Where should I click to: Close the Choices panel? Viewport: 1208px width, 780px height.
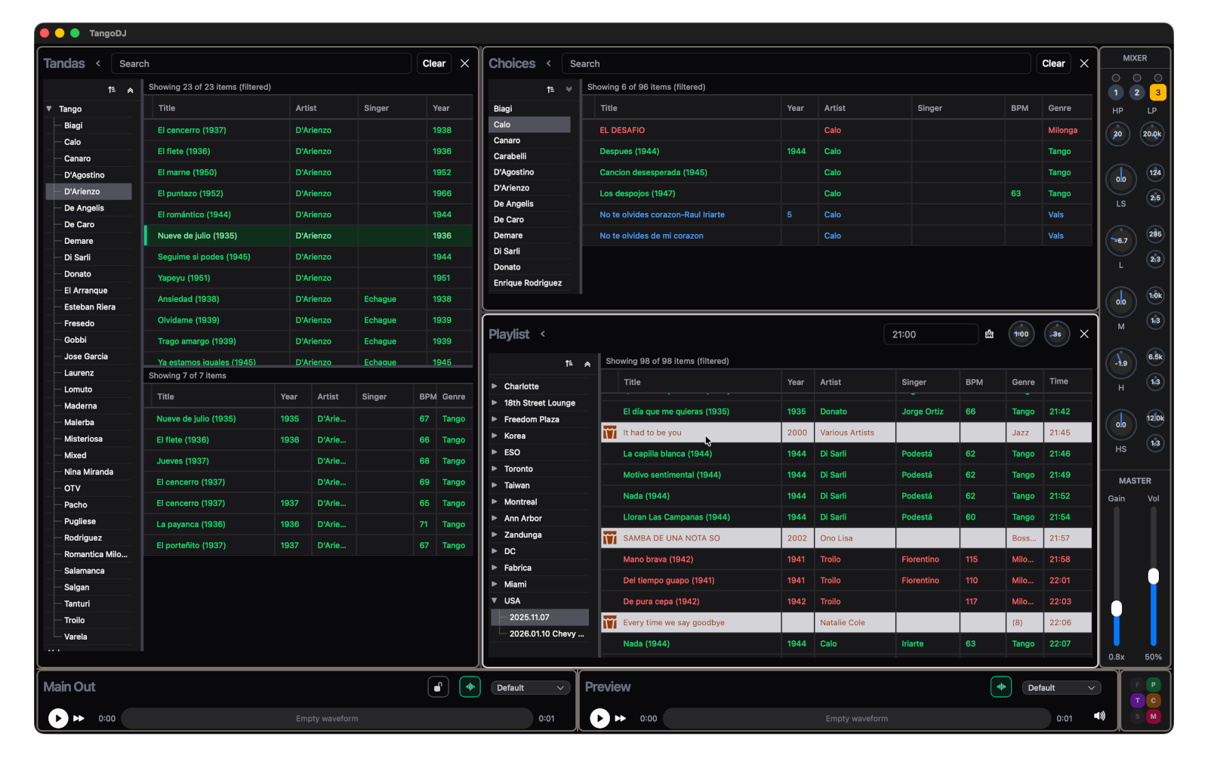(x=1084, y=63)
